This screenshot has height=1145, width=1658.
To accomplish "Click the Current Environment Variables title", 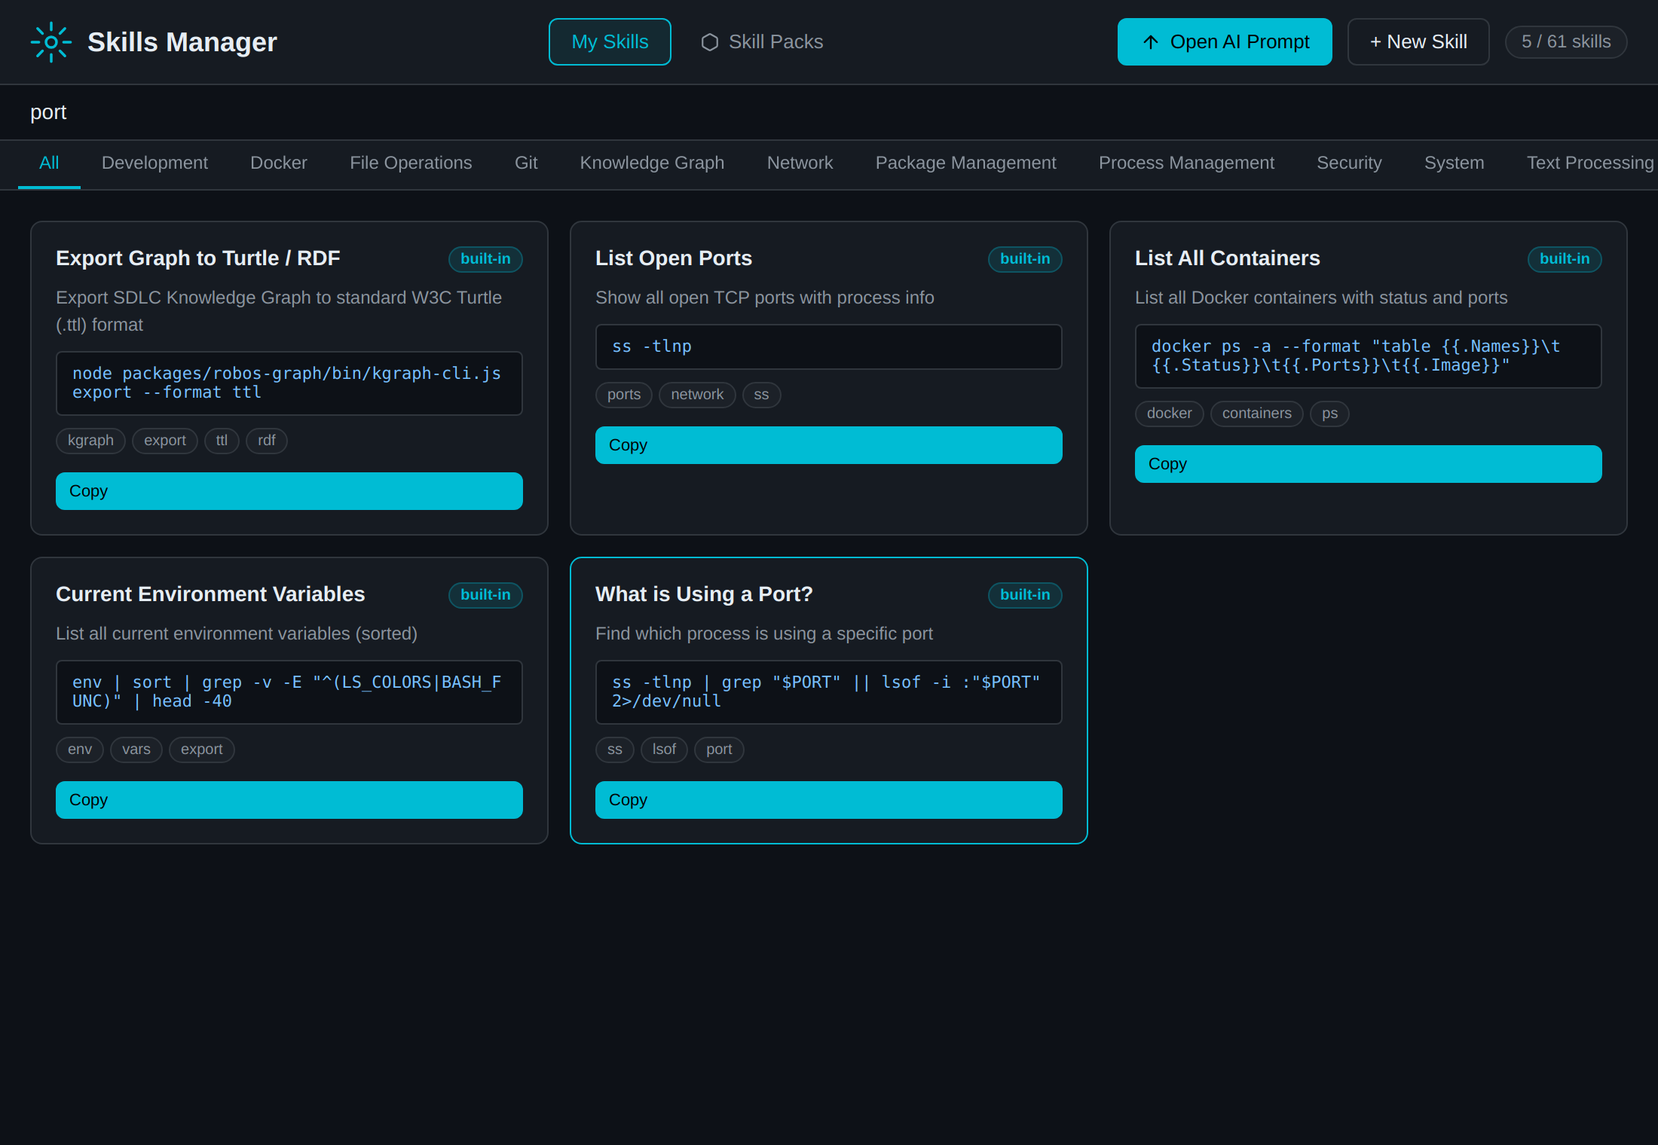I will (x=210, y=594).
